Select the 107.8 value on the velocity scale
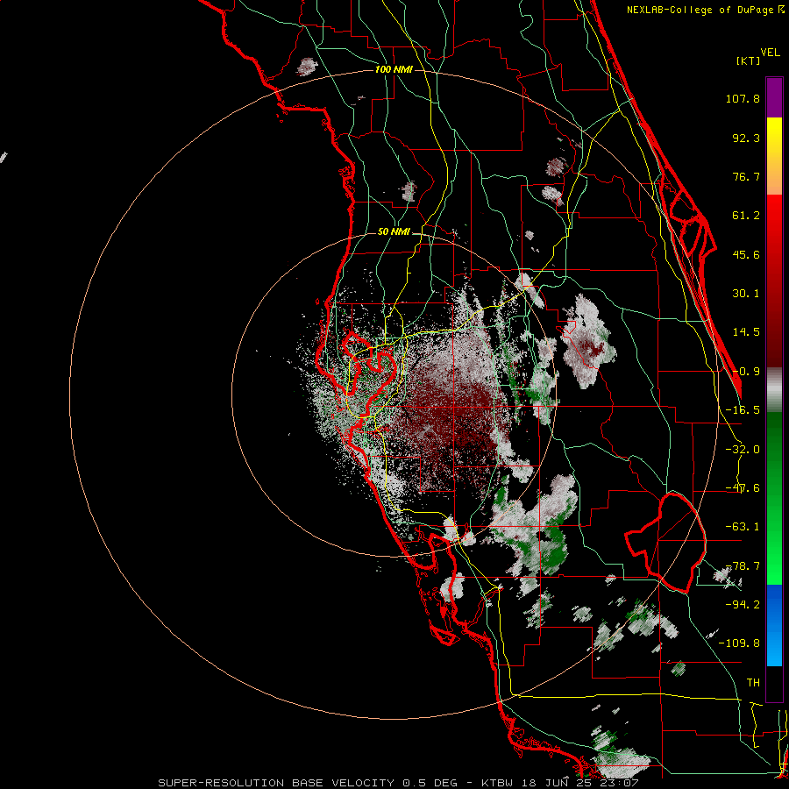 click(x=743, y=98)
